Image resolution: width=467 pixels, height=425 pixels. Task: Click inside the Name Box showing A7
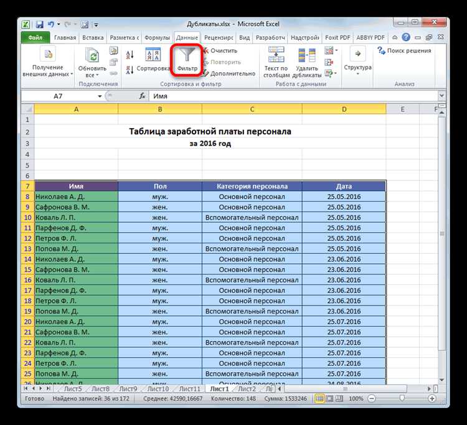pyautogui.click(x=59, y=96)
